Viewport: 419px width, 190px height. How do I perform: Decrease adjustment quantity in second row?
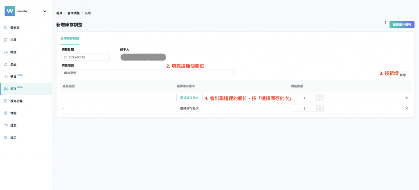tap(320, 110)
